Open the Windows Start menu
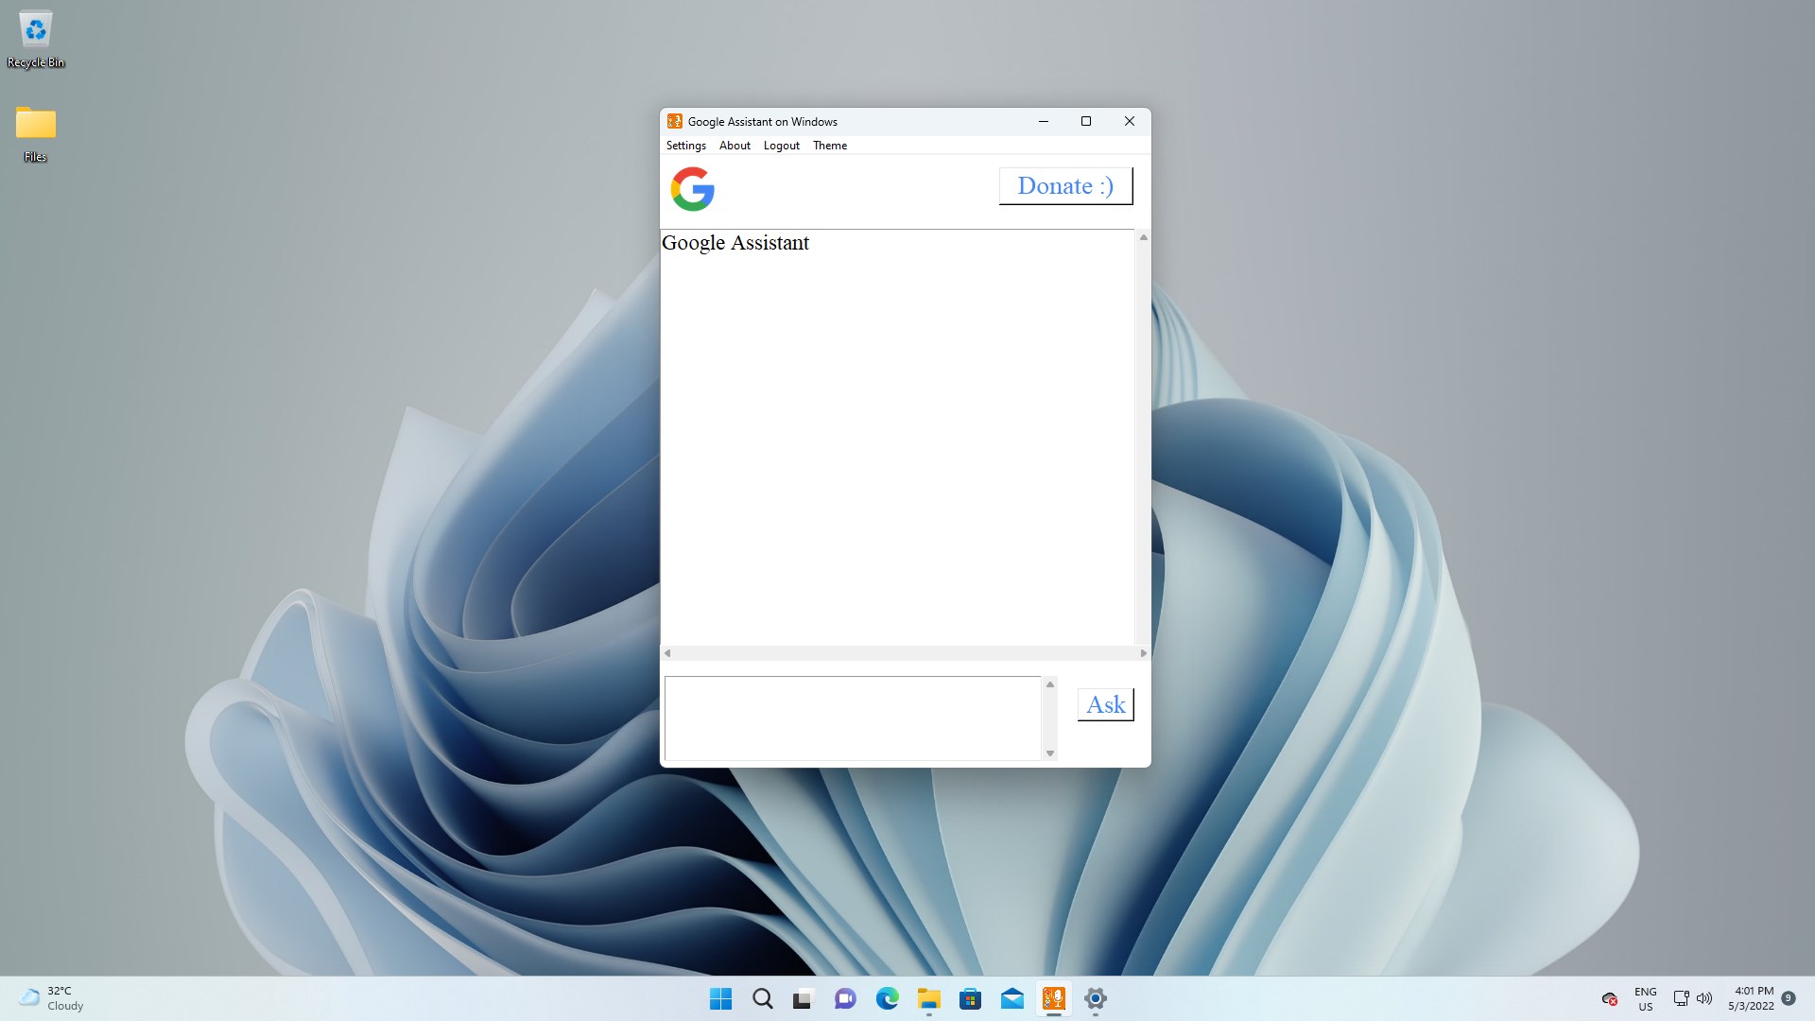Image resolution: width=1815 pixels, height=1021 pixels. 720,998
